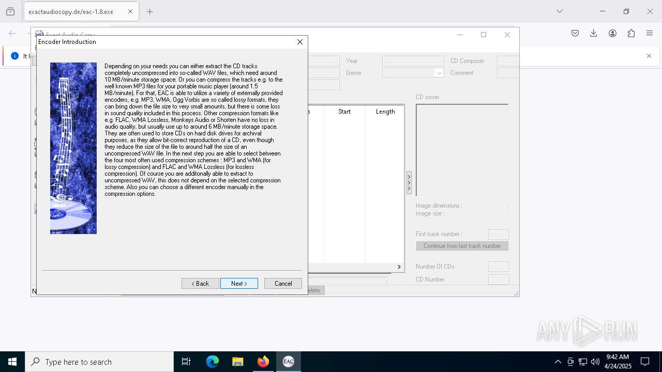The height and width of the screenshot is (372, 662).
Task: Open the Firefox account icon
Action: [612, 33]
